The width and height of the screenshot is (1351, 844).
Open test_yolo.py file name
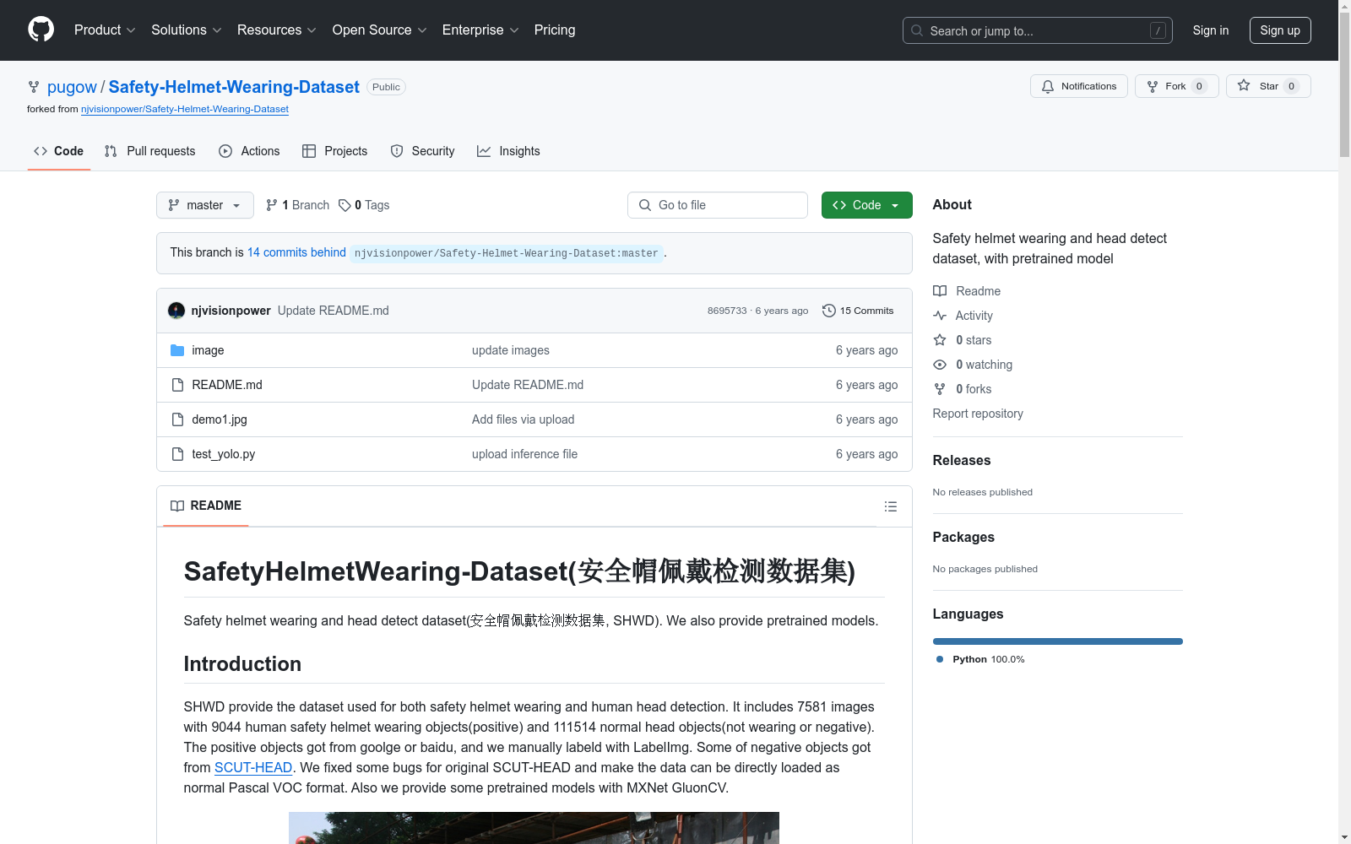pos(224,454)
